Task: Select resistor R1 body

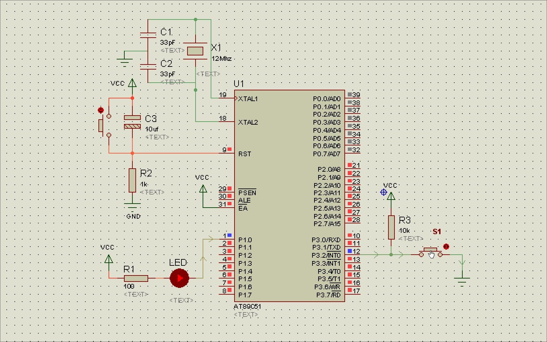Action: coord(136,278)
